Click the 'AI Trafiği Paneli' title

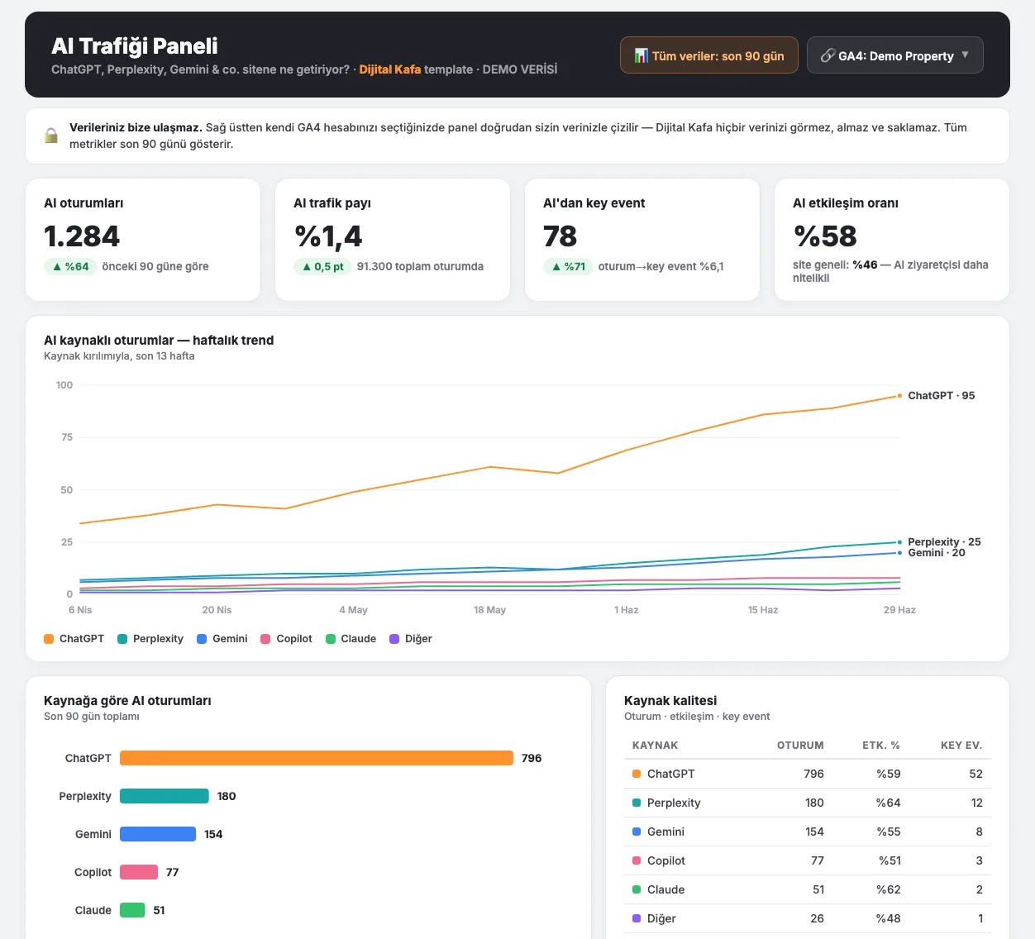point(135,46)
